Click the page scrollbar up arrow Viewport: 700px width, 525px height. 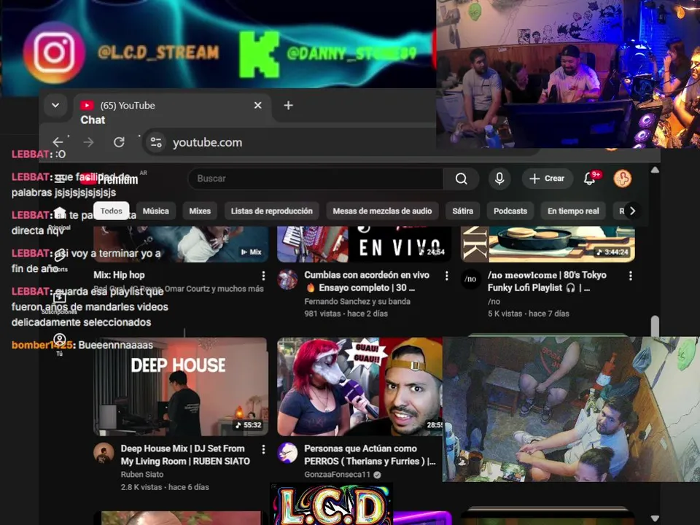(x=655, y=170)
